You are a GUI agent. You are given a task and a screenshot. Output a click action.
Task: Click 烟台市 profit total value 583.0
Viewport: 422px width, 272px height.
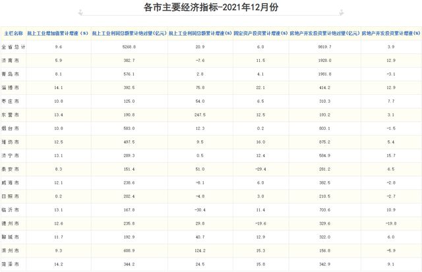pyautogui.click(x=129, y=128)
